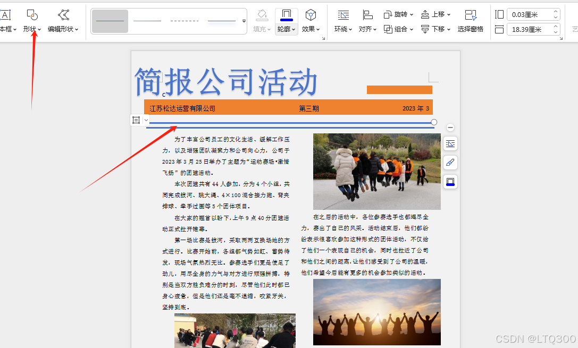Screen dimensions: 578x348
Task: Select the lower blue horizontal line
Action: (290, 128)
